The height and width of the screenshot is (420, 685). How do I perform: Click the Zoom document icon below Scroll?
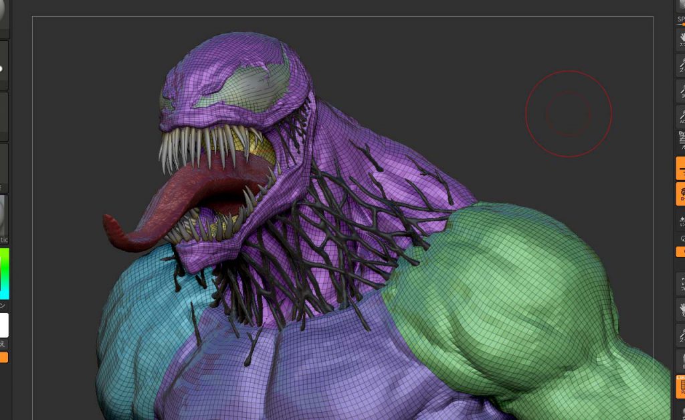click(680, 65)
